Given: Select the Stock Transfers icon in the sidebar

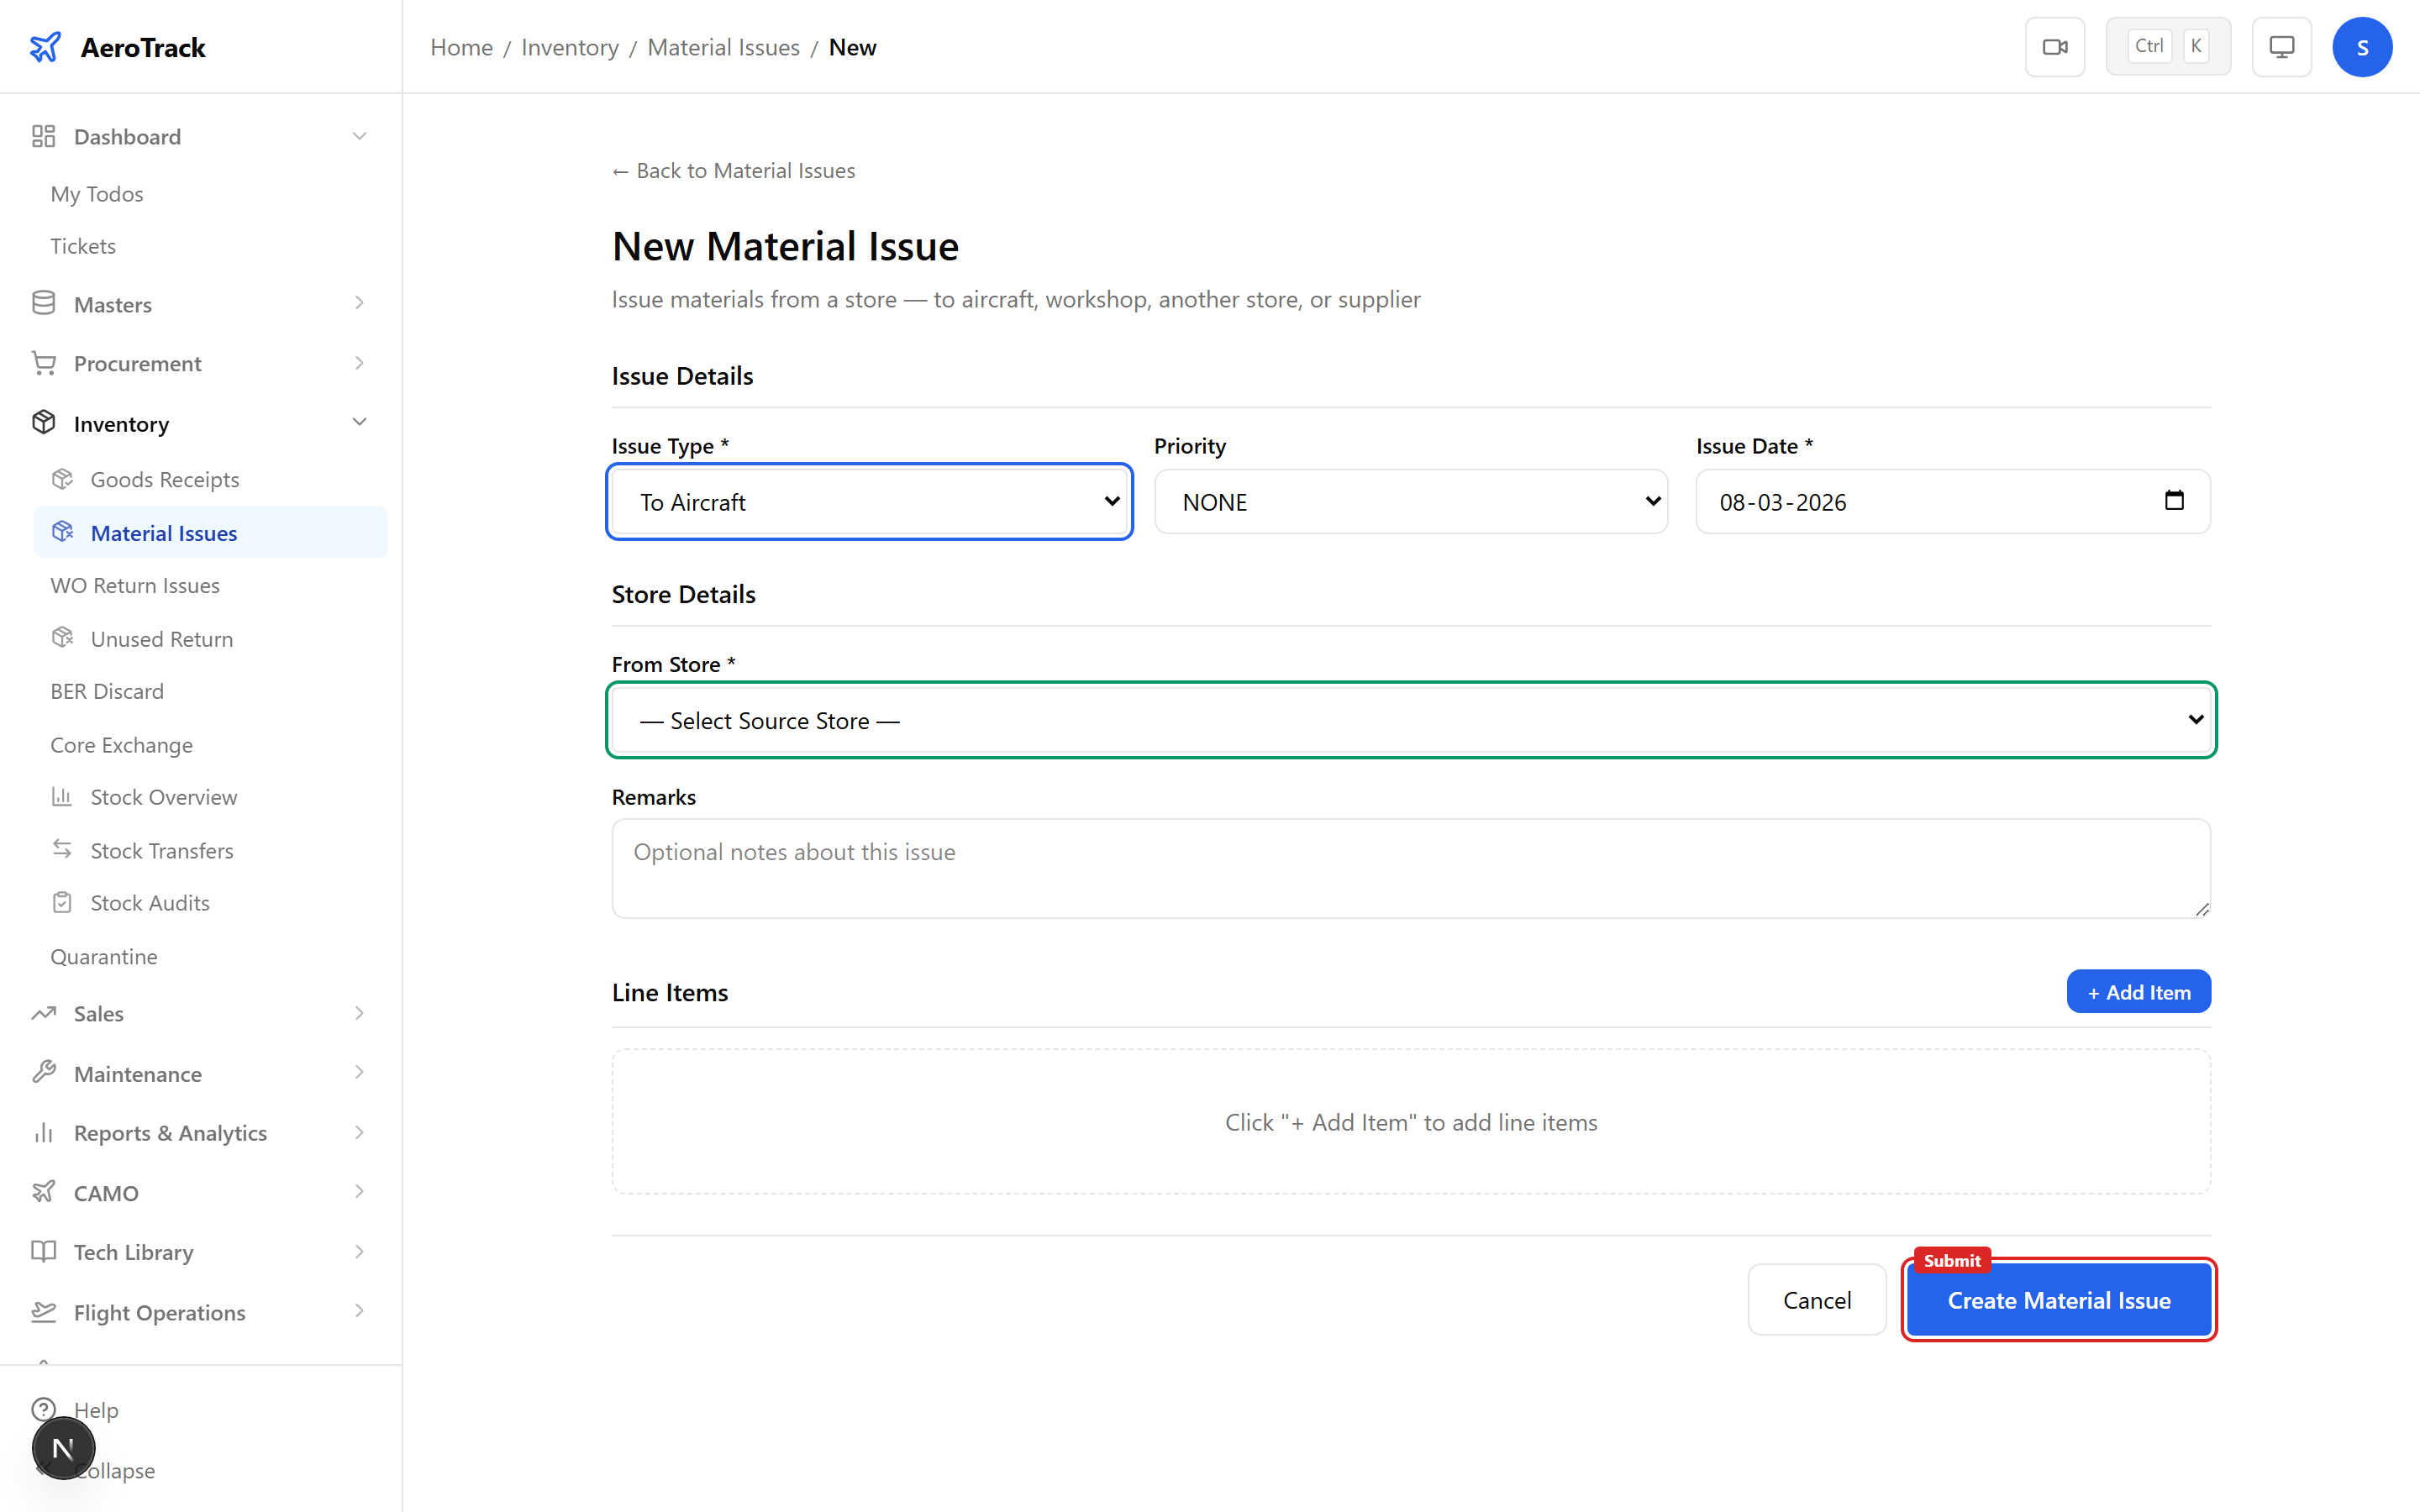Looking at the screenshot, I should pyautogui.click(x=63, y=849).
